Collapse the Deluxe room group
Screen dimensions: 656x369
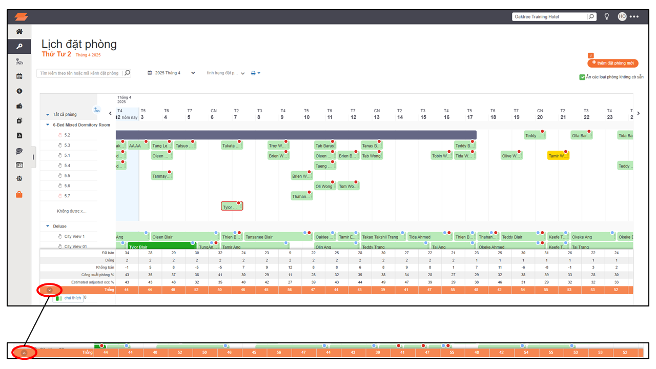coord(48,226)
